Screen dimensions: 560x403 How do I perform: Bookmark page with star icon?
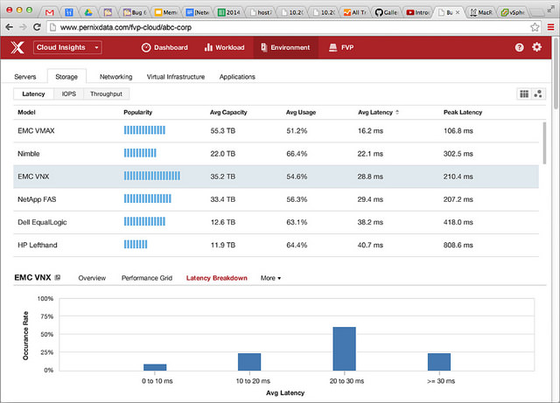coord(535,27)
